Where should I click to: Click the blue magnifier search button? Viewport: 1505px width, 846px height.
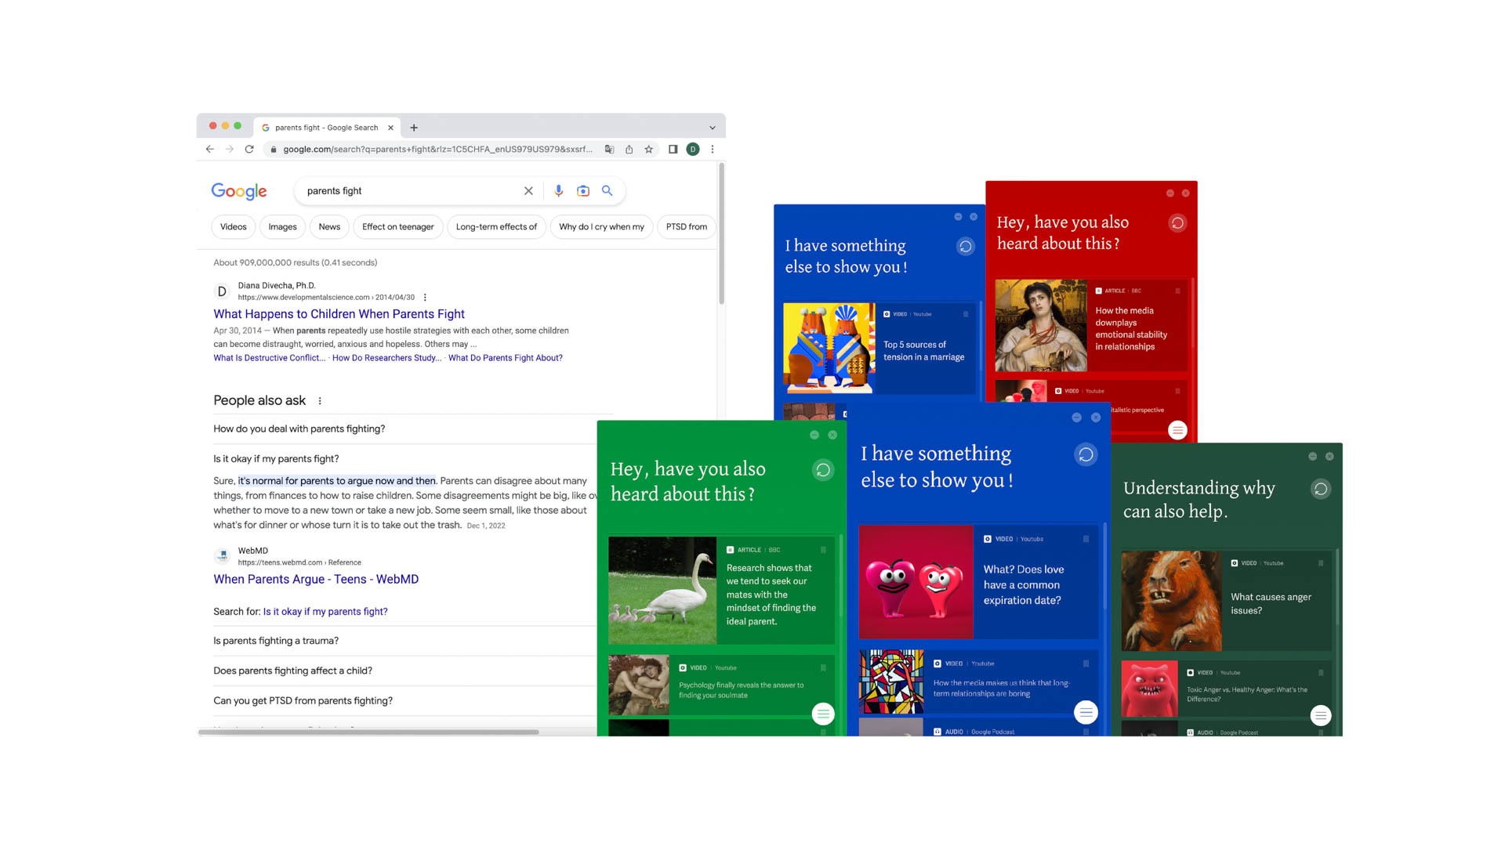(607, 190)
